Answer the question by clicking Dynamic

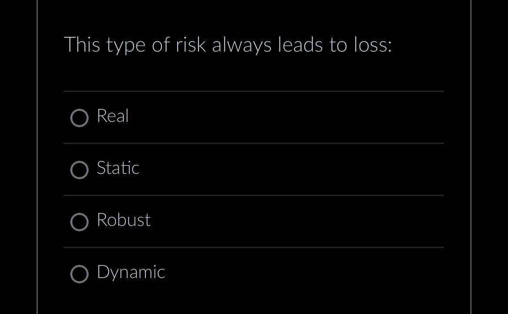click(79, 274)
